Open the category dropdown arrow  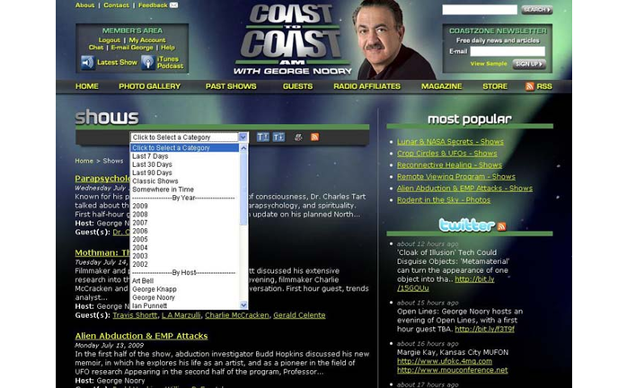click(243, 137)
